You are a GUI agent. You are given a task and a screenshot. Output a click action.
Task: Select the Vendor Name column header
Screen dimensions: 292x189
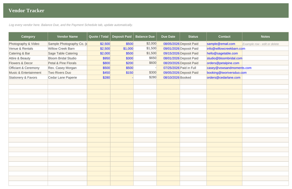pyautogui.click(x=67, y=37)
